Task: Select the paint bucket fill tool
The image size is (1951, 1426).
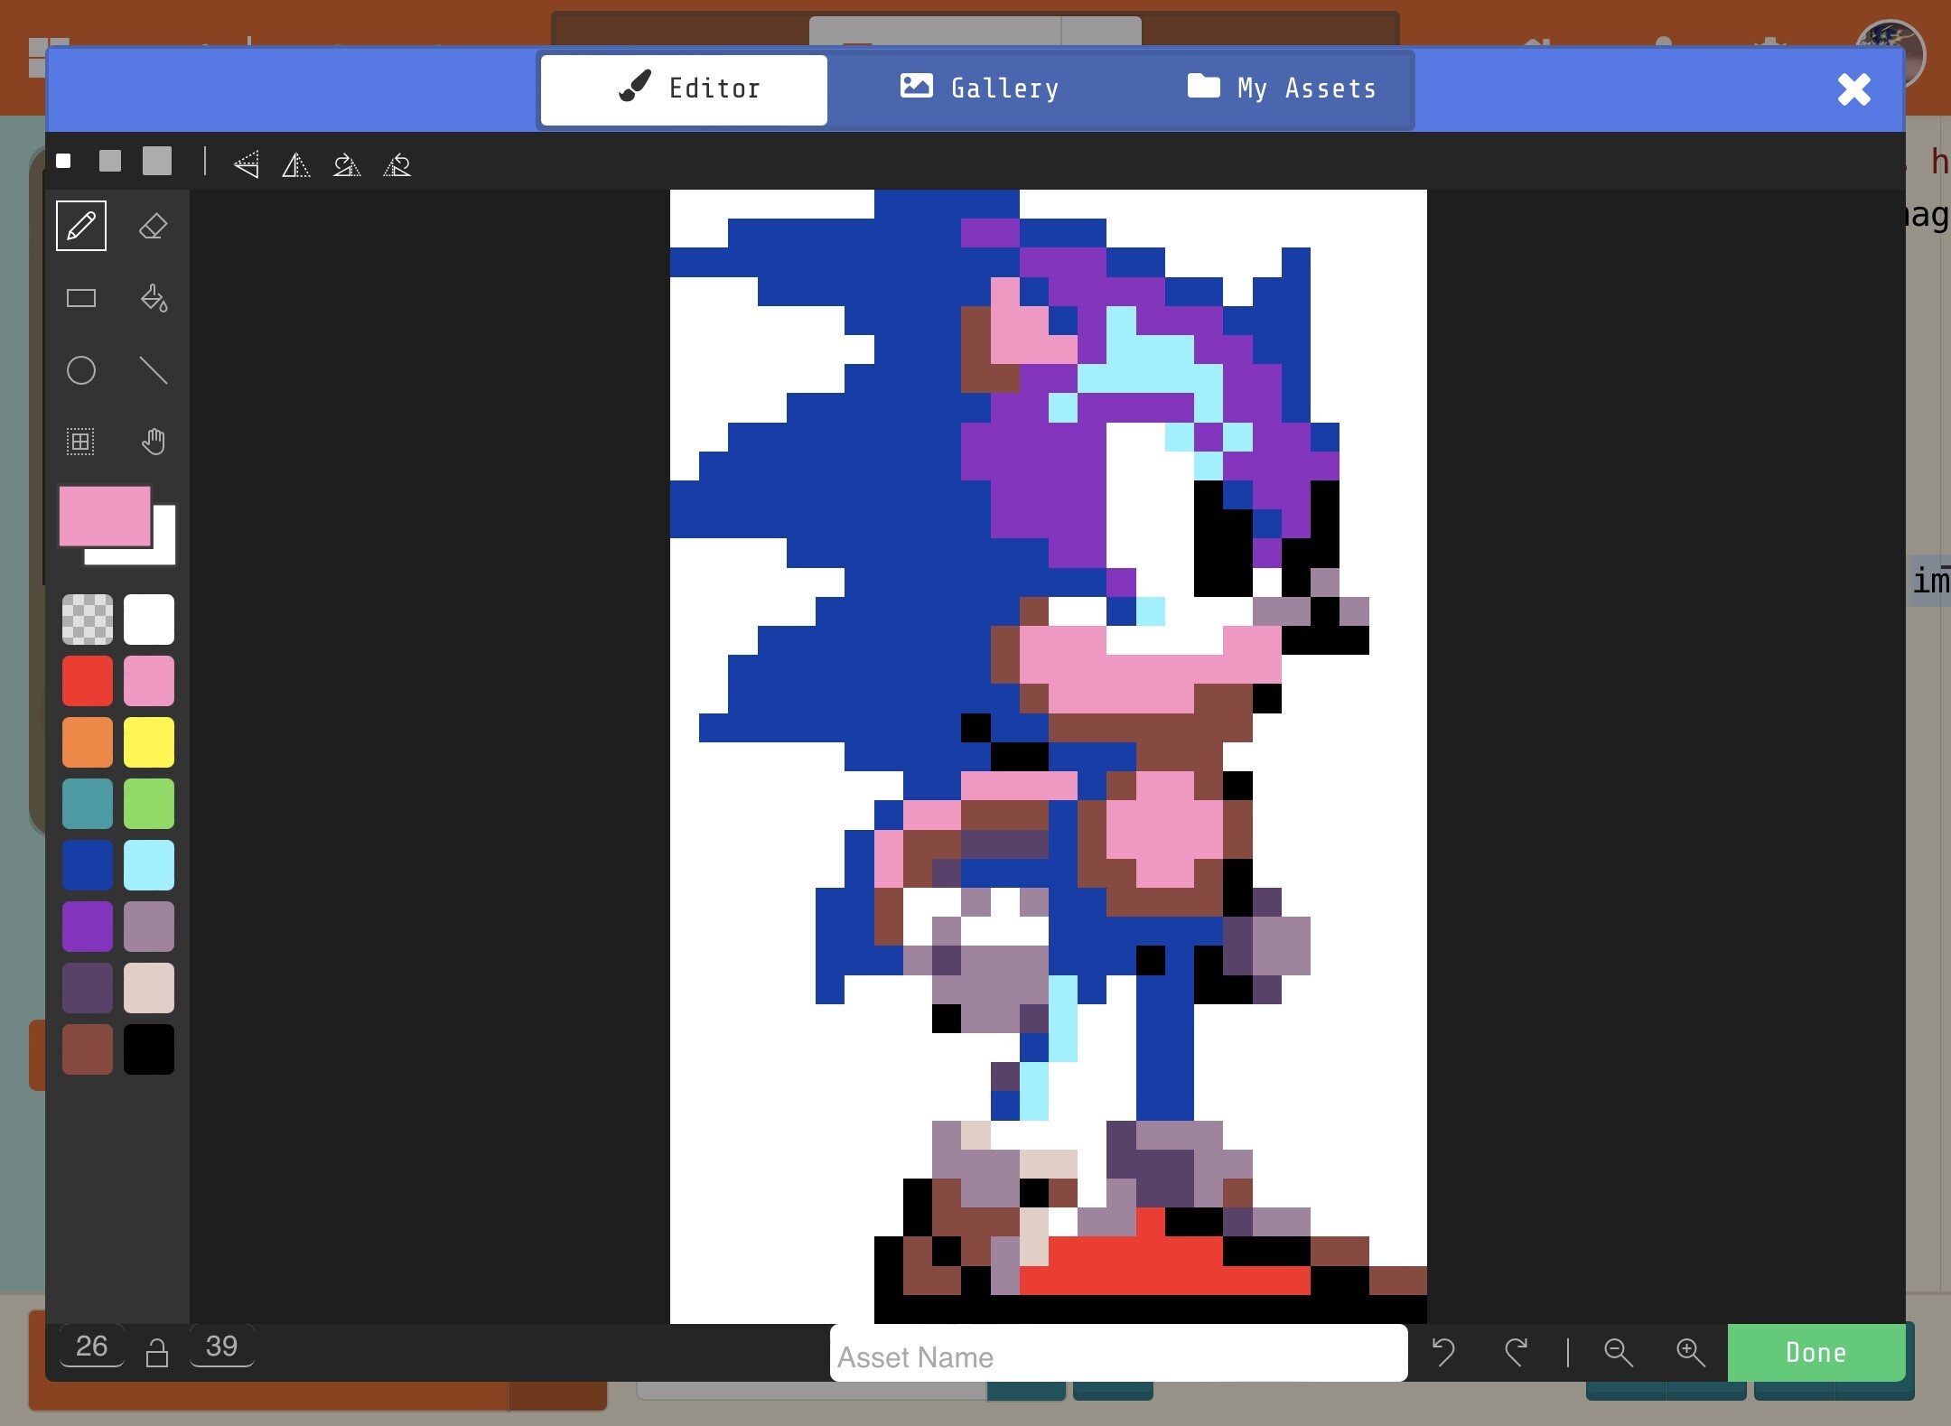Action: click(154, 298)
